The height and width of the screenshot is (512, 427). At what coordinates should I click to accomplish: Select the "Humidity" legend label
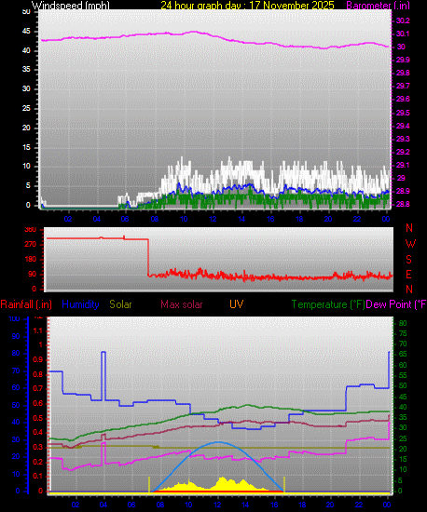pyautogui.click(x=80, y=304)
